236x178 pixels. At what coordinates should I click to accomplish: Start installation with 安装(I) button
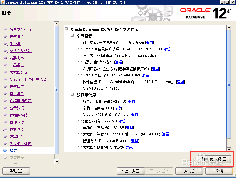189,171
